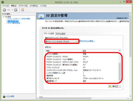Click the オフ value for トリプル バッファリング

[x=84, y=68]
